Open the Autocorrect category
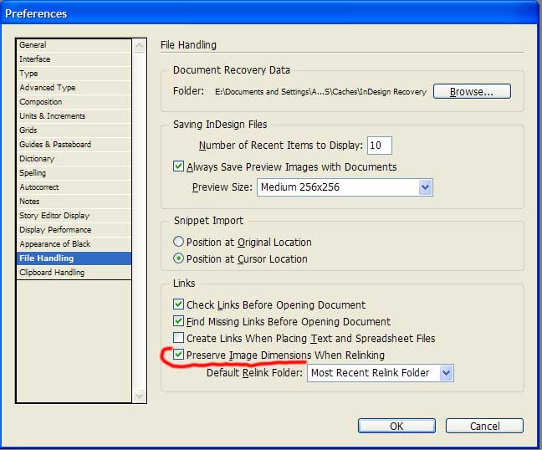 point(74,187)
